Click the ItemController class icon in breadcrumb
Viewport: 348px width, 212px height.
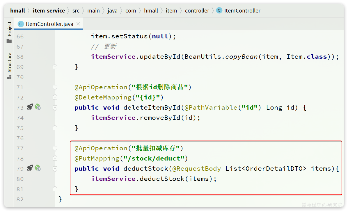(x=219, y=10)
